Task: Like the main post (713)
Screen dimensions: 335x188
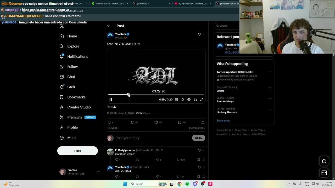Action: [158, 122]
